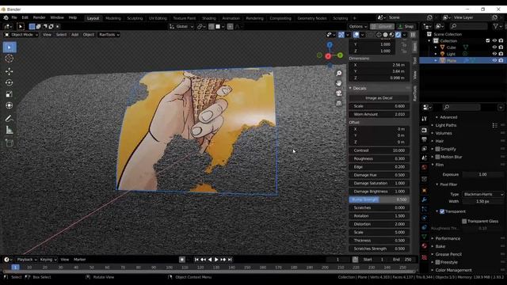Open the Options dropdown
This screenshot has height=285, width=507.
click(x=358, y=26)
